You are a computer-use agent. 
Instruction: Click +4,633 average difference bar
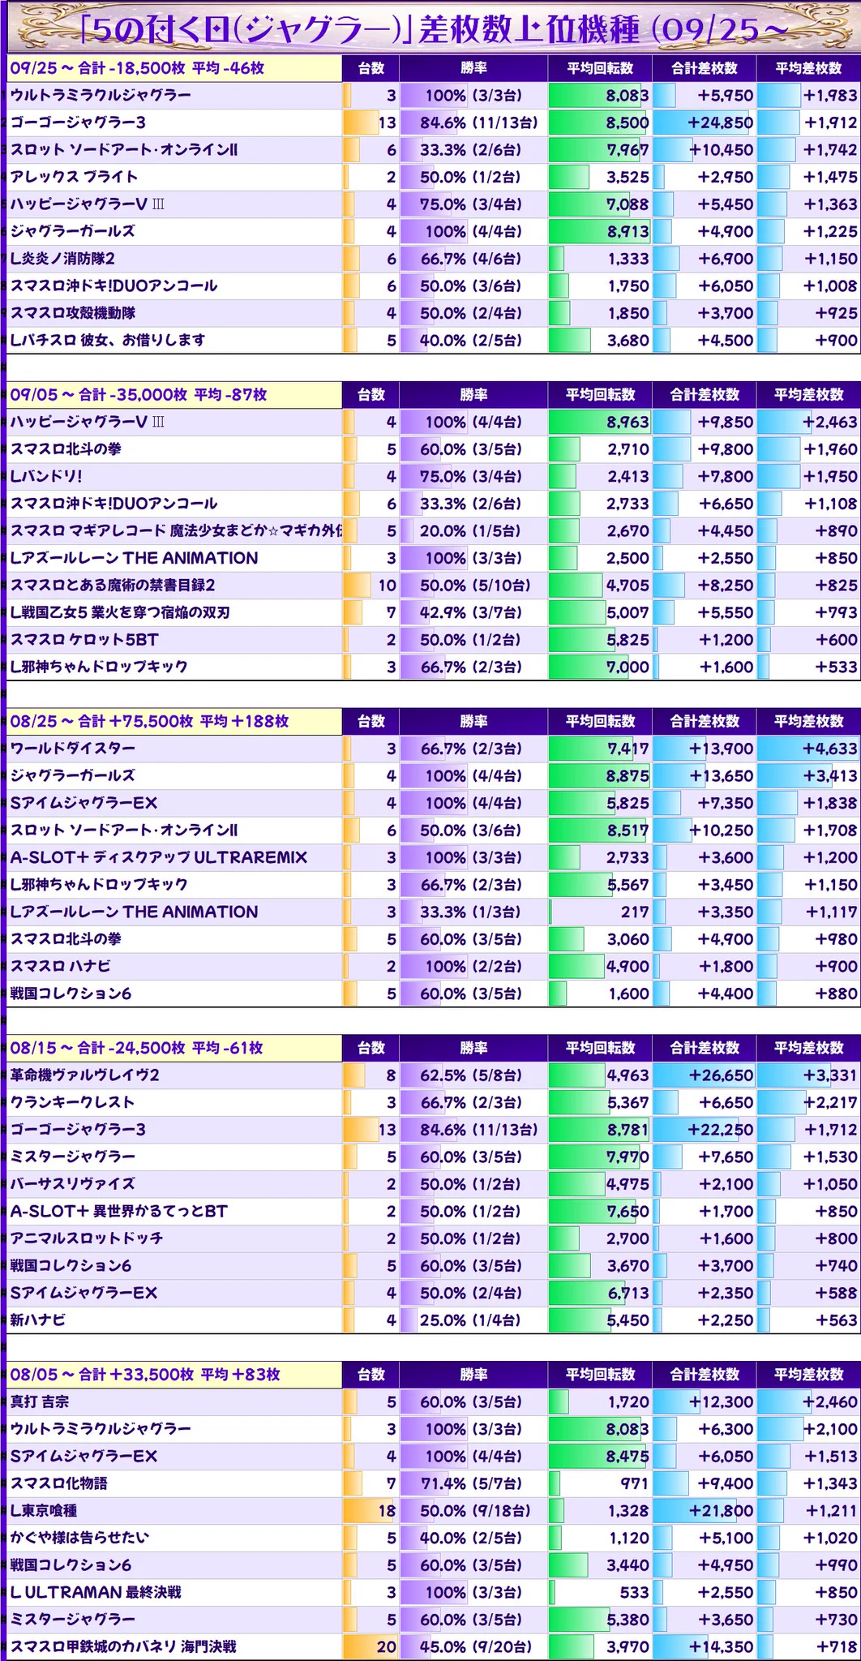click(x=808, y=749)
